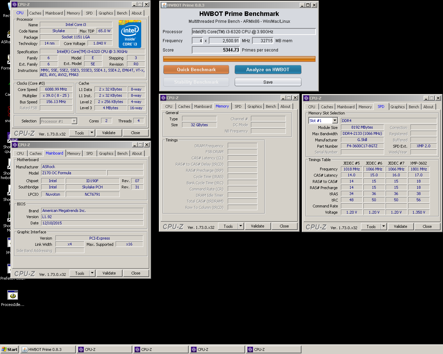The height and width of the screenshot is (354, 443).
Task: Click Socket 1151 LGA package value
Action: tap(76, 37)
